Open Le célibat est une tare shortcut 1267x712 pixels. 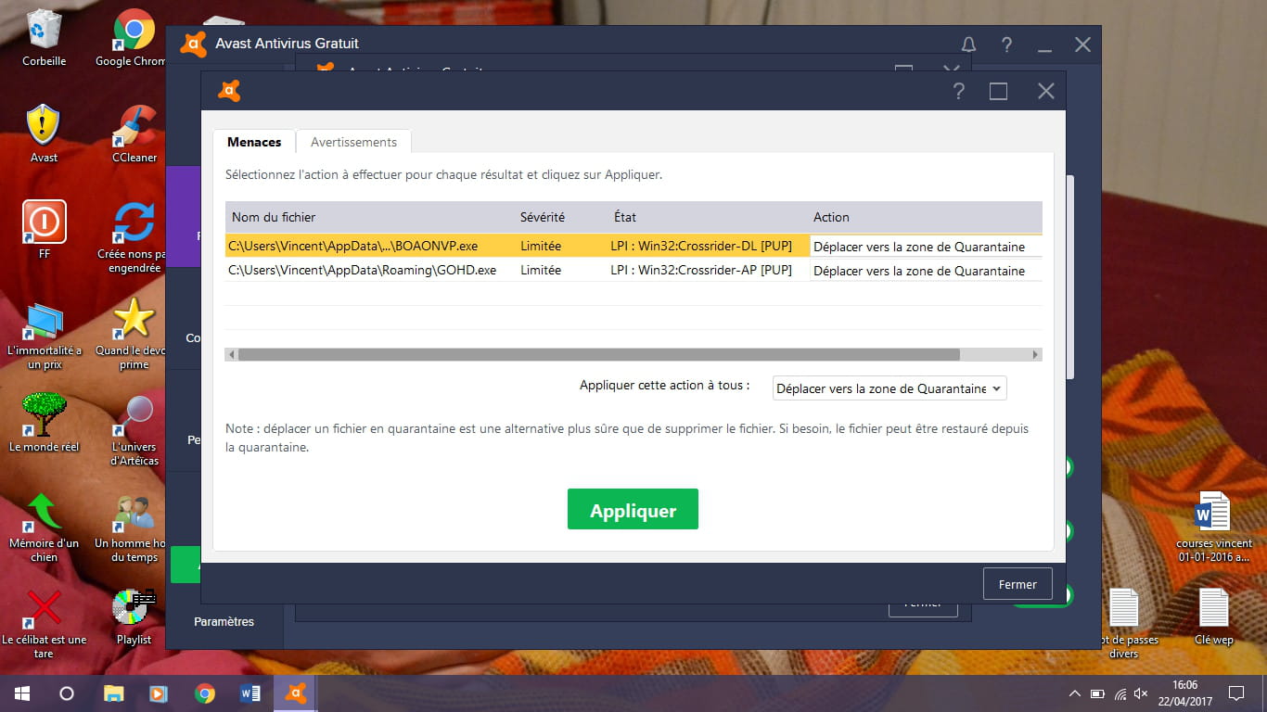click(44, 623)
